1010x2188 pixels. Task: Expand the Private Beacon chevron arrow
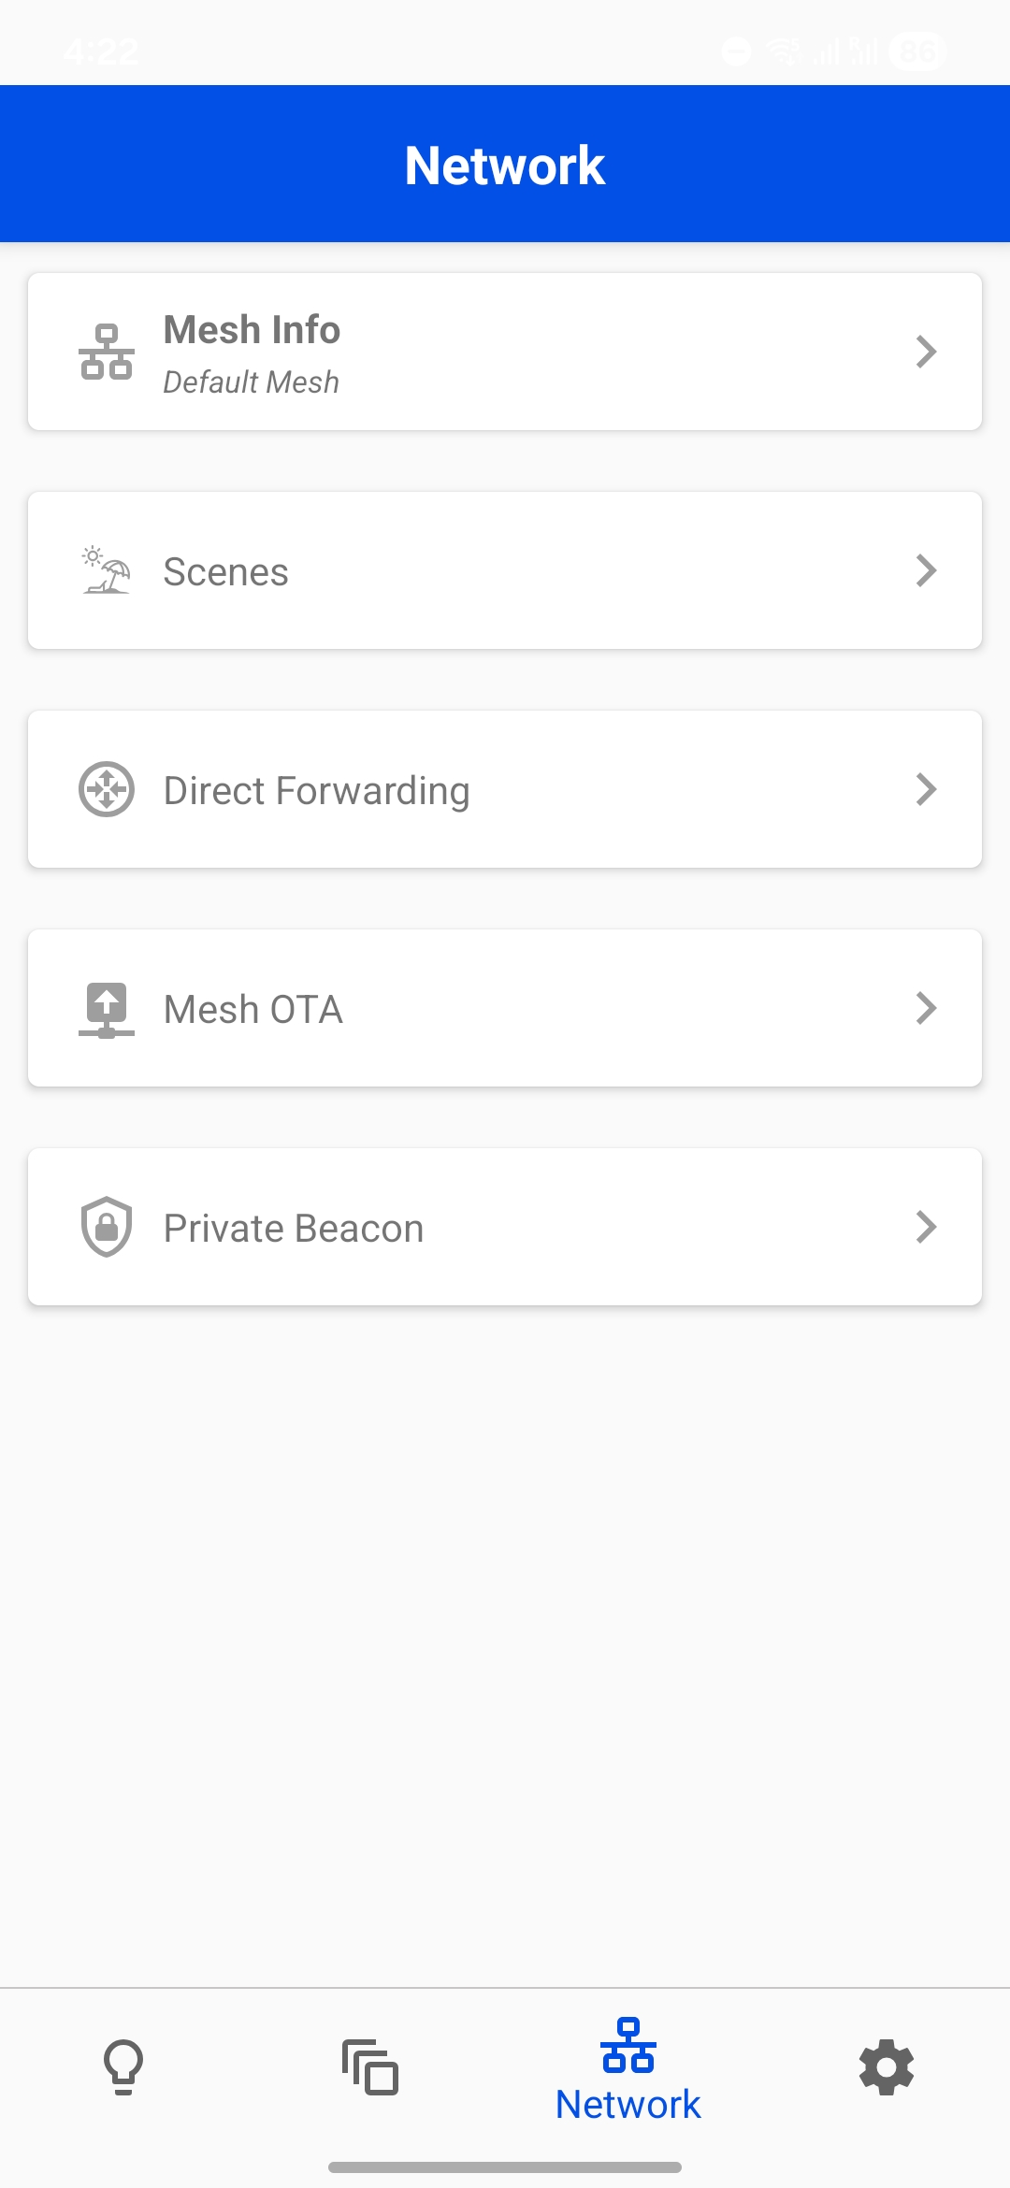click(x=926, y=1227)
